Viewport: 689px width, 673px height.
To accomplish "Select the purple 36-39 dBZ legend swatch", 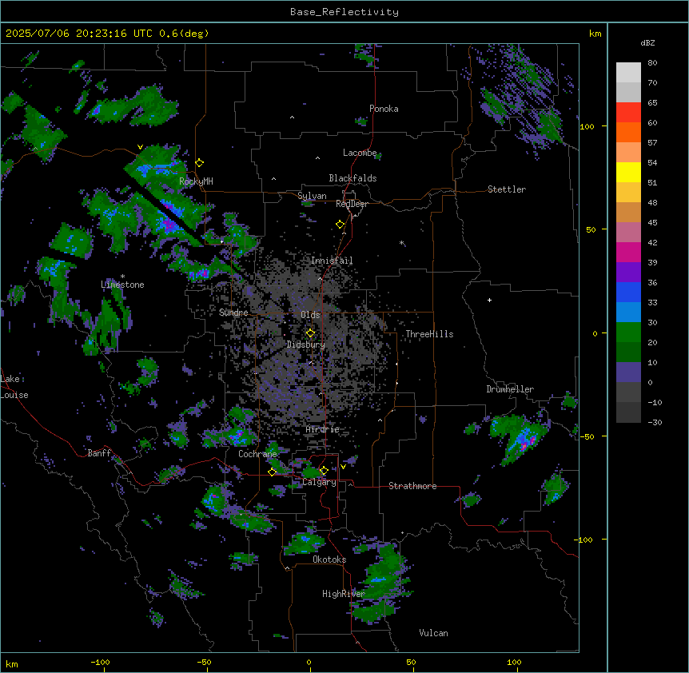I will point(628,273).
